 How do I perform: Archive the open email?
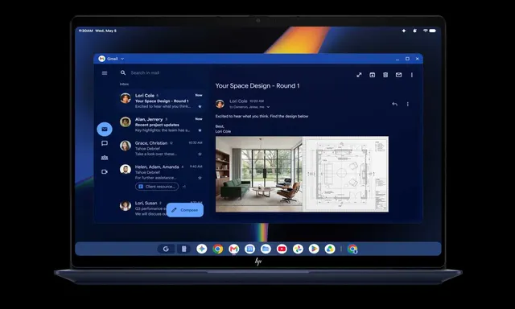(372, 75)
